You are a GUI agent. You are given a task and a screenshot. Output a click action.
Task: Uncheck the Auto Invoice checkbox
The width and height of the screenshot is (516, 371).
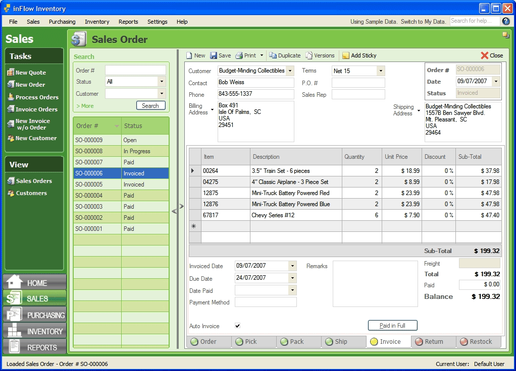(238, 326)
